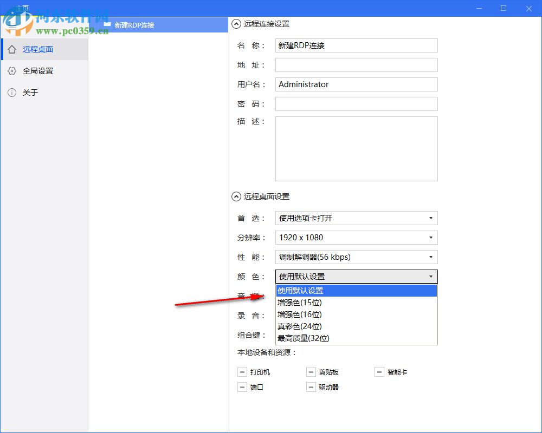Enable the 打印机 checkbox
542x433 pixels.
point(242,372)
